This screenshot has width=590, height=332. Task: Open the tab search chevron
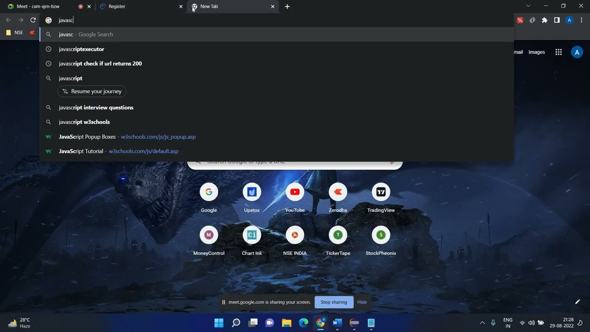pos(528,6)
